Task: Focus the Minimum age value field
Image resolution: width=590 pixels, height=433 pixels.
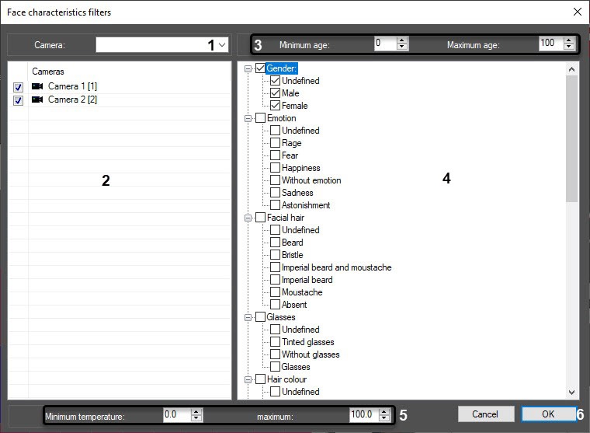Action: pyautogui.click(x=386, y=44)
